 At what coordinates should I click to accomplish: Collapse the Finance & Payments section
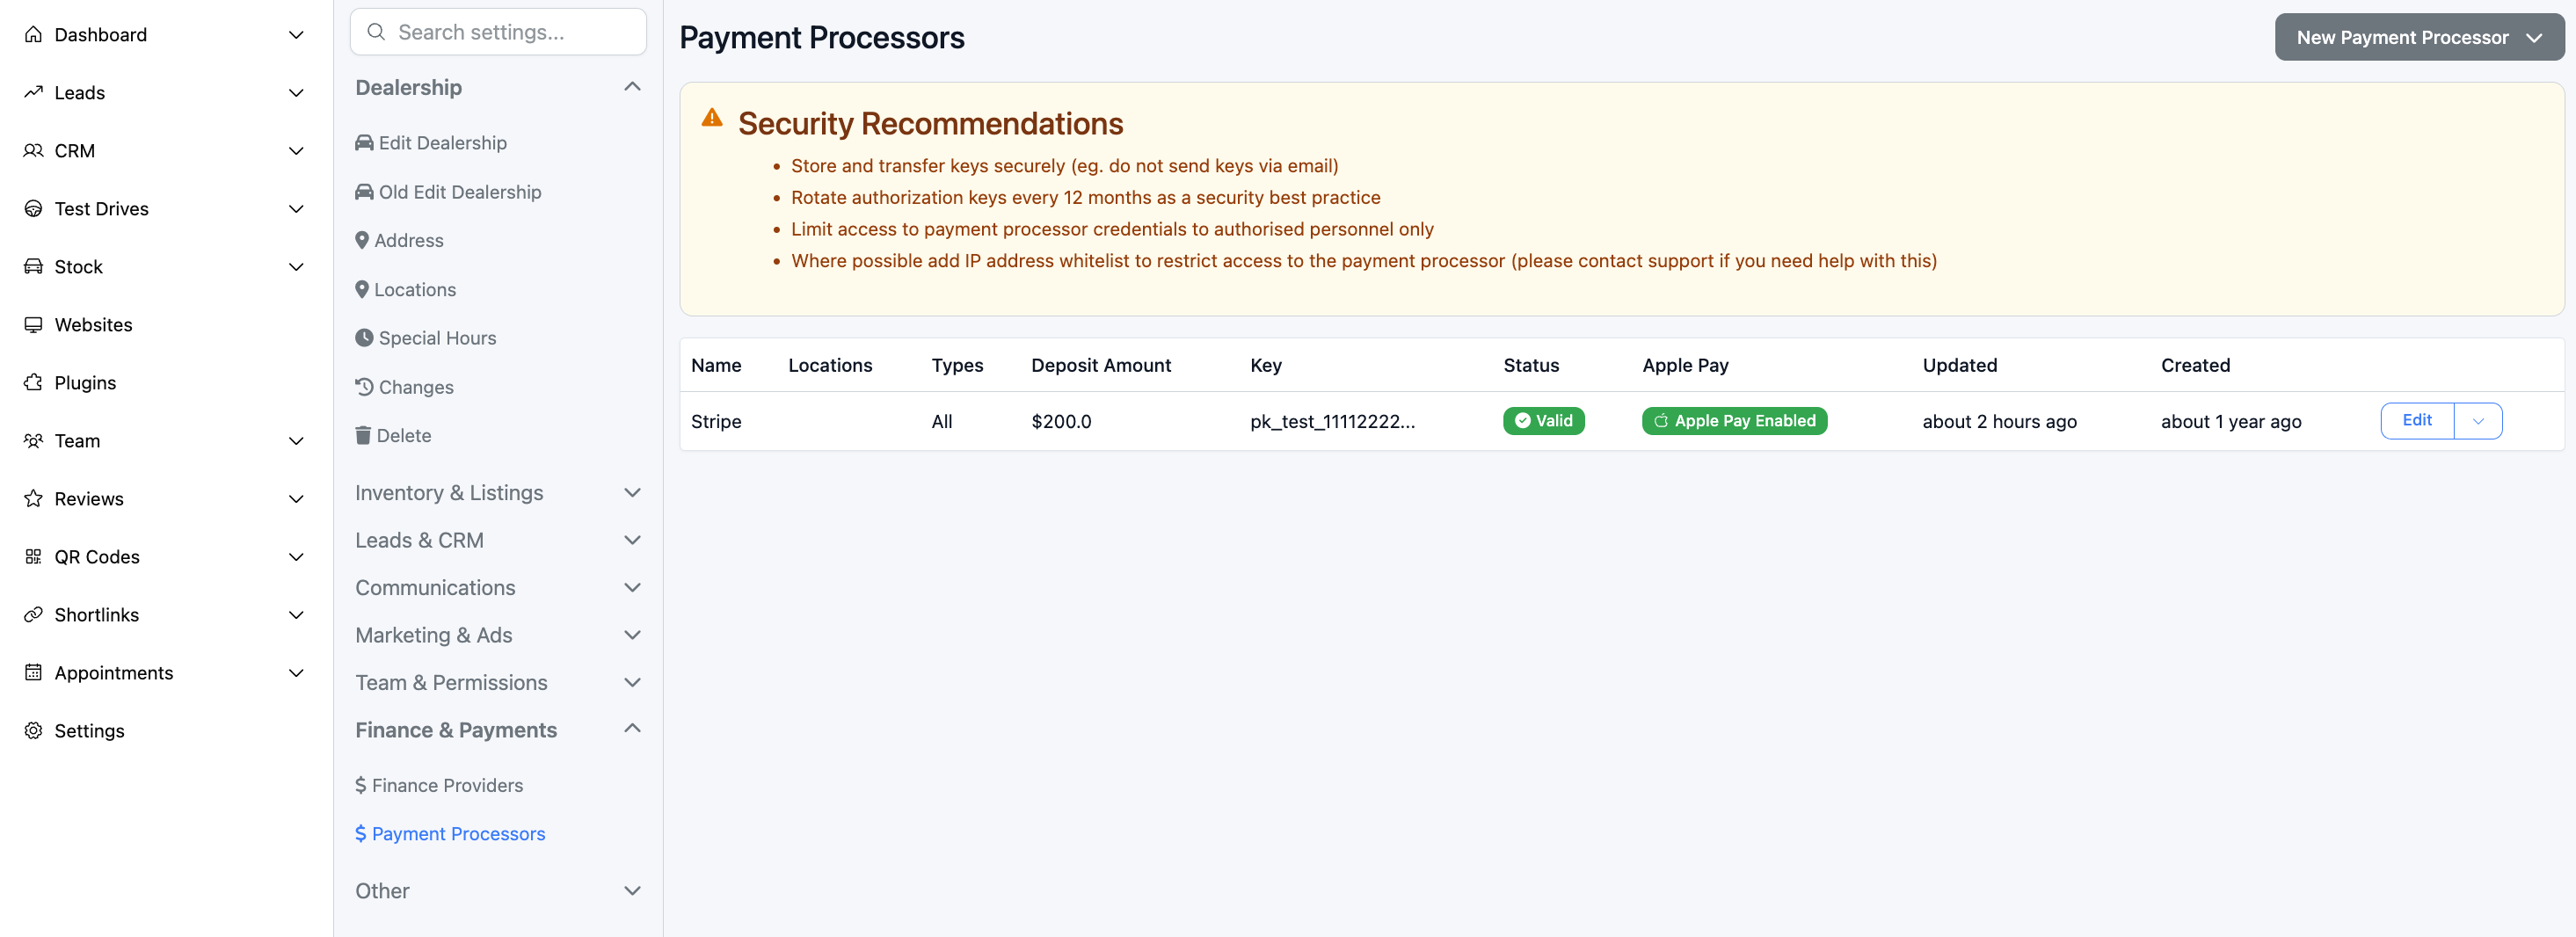632,729
